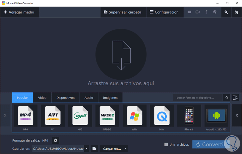Click the device detection icon

[x=235, y=98]
